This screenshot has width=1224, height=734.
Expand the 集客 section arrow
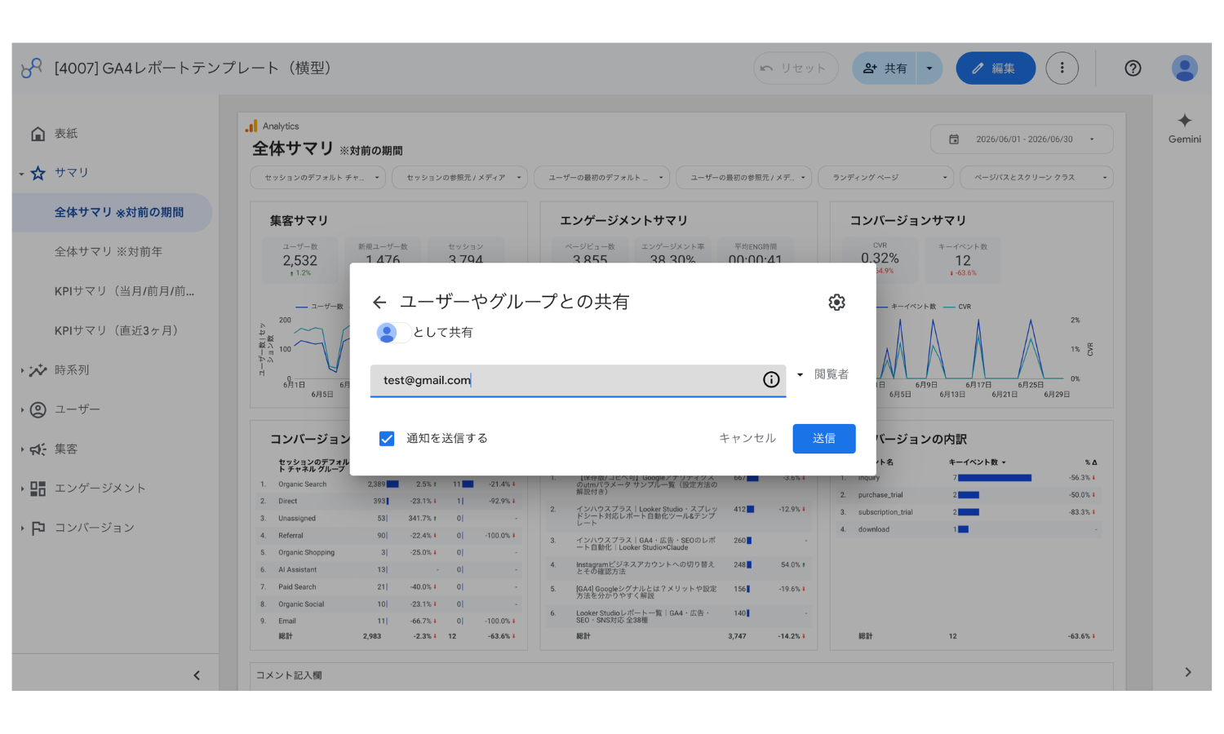(22, 449)
